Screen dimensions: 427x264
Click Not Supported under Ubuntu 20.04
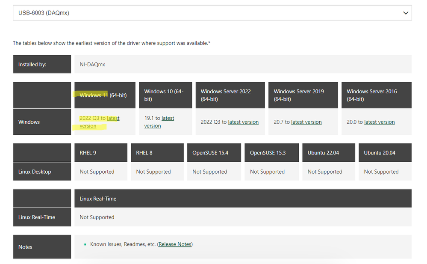pyautogui.click(x=381, y=172)
